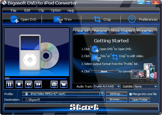Select the Crop tool in toolbar
This screenshot has width=162, height=115.
pyautogui.click(x=102, y=19)
